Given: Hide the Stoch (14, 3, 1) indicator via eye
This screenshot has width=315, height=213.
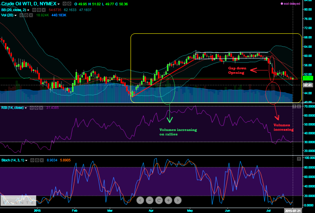Looking at the screenshot, I should [32, 160].
